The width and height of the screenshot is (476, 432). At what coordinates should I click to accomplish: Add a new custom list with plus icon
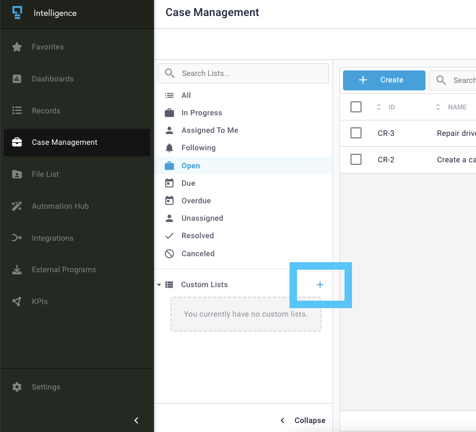point(320,285)
